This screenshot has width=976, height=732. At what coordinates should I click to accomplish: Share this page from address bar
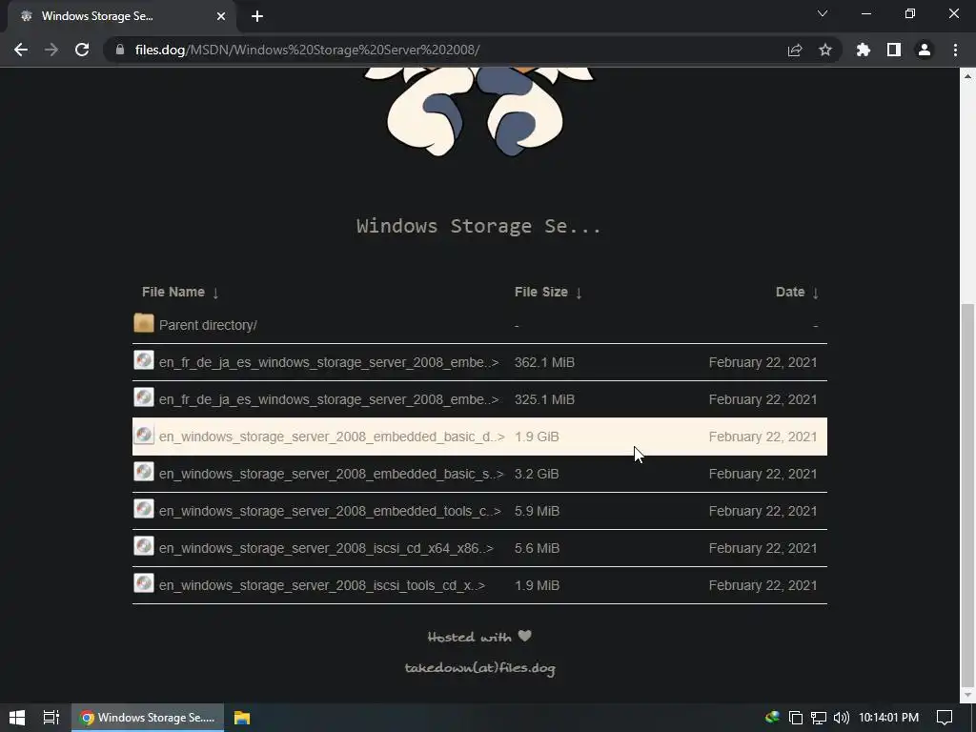point(795,50)
